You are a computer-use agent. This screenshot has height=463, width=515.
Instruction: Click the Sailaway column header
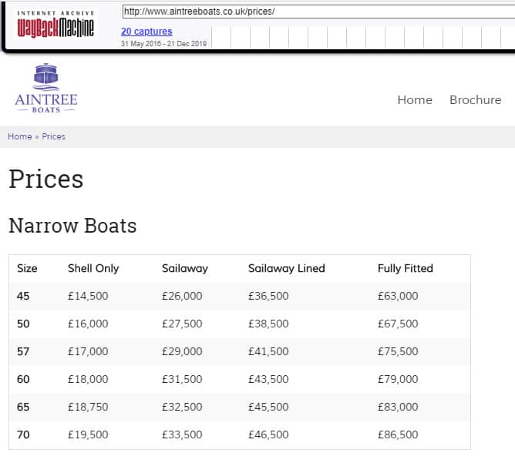(x=185, y=268)
